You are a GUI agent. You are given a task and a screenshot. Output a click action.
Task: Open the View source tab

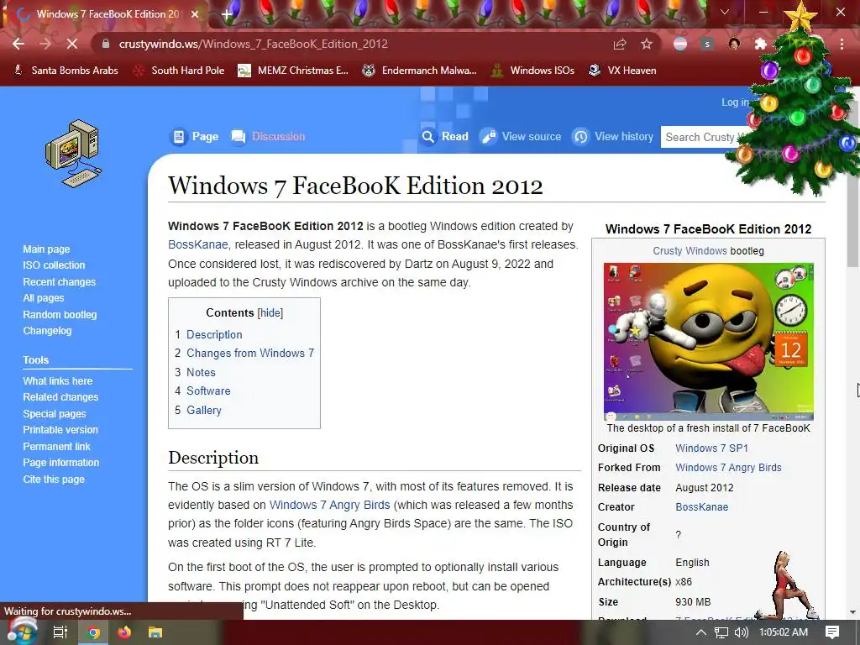(x=521, y=137)
